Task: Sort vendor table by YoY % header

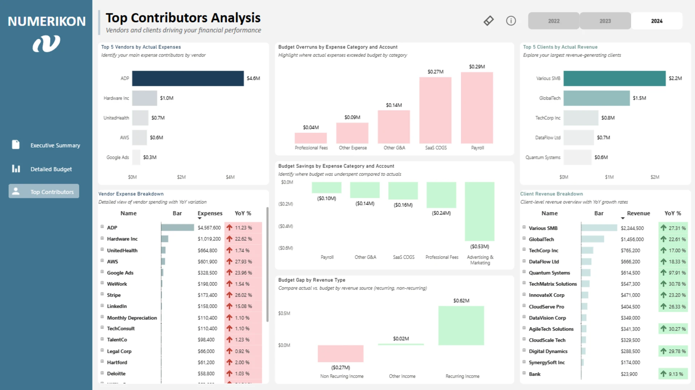Action: tap(243, 213)
